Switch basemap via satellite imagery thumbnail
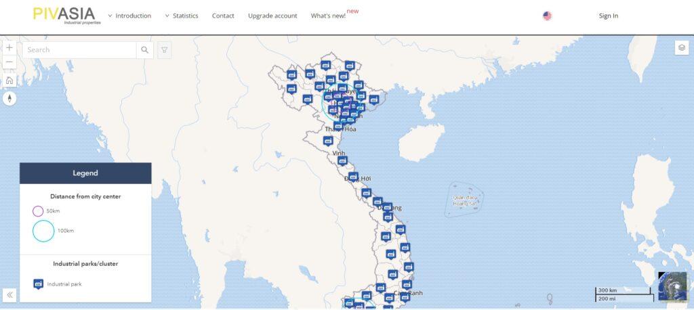The height and width of the screenshot is (310, 694). (672, 286)
